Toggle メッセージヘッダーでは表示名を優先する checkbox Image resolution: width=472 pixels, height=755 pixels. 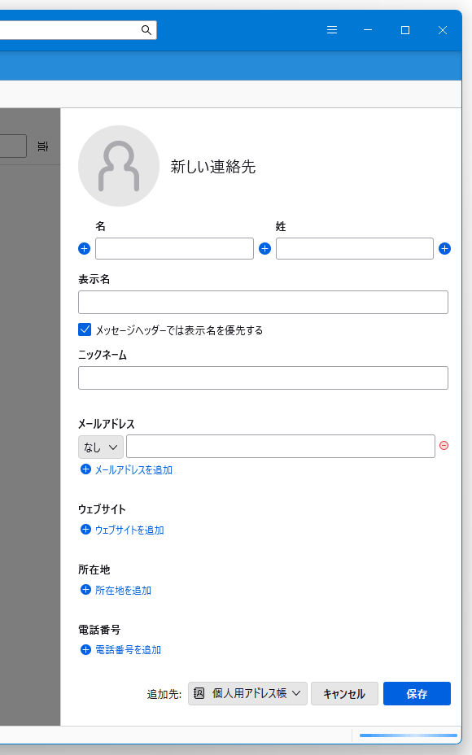85,329
